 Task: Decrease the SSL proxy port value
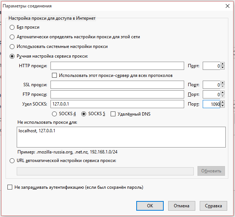(x=222, y=87)
